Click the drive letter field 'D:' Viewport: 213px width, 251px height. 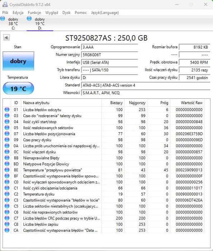coord(109,78)
